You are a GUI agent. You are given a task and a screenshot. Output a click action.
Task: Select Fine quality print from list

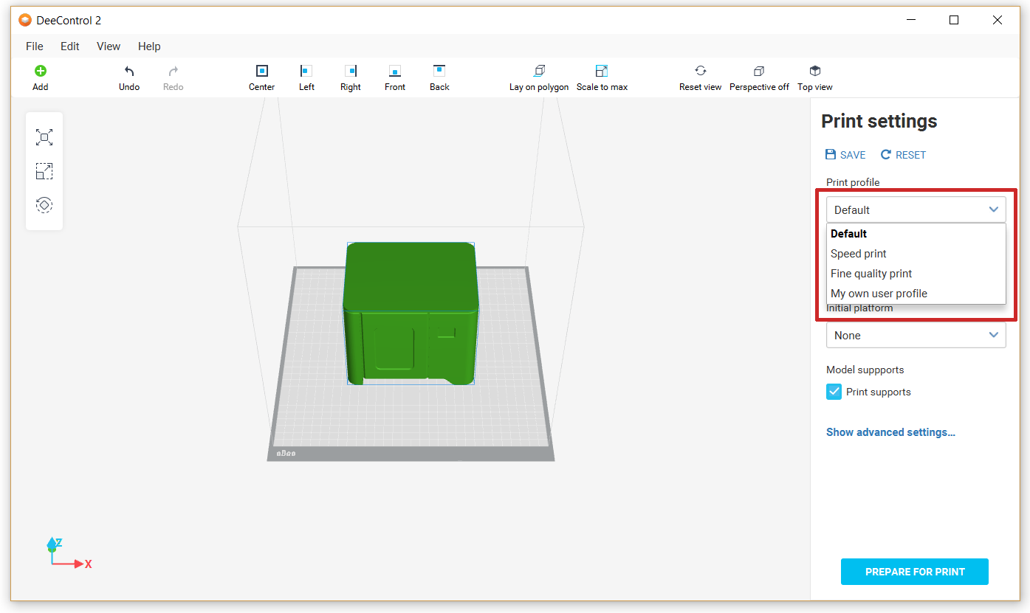click(x=871, y=274)
